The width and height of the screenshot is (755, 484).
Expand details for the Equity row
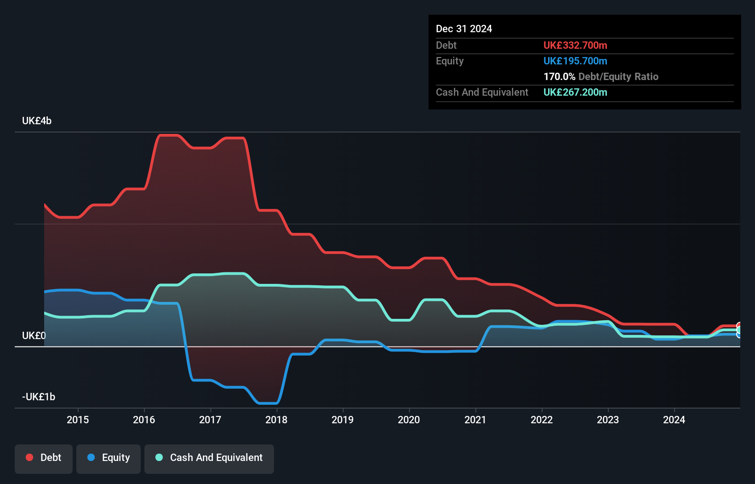pos(449,61)
